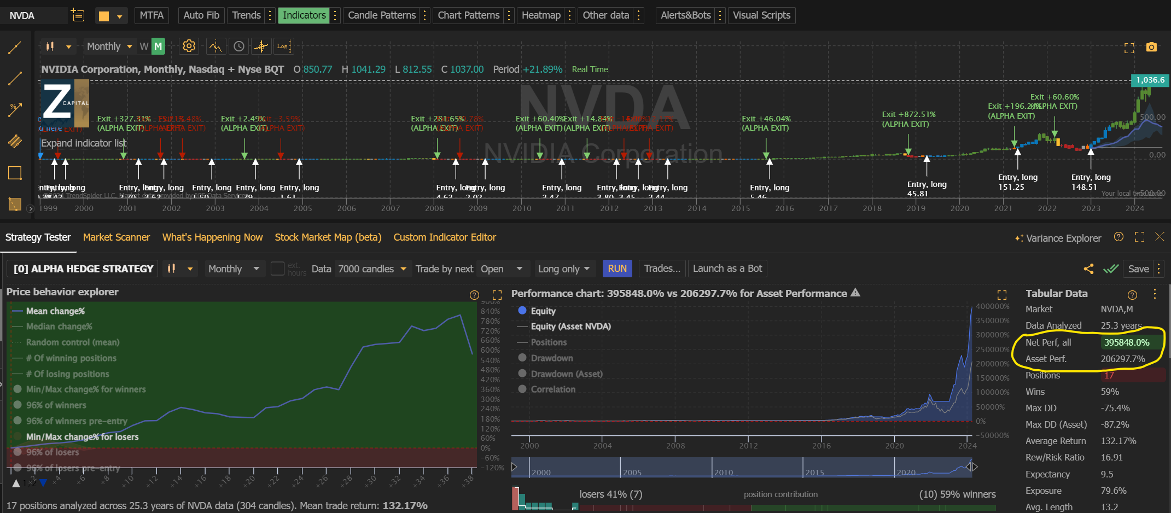Open strategy tester Monthly timeframe dropdown

(234, 269)
